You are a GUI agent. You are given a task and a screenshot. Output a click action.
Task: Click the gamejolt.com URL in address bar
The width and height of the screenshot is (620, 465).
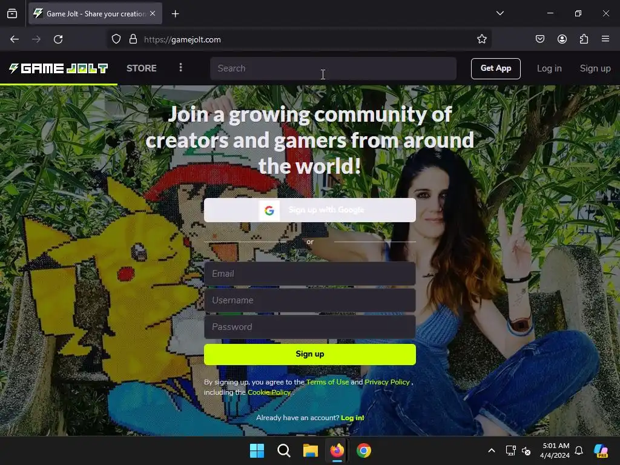coord(182,39)
